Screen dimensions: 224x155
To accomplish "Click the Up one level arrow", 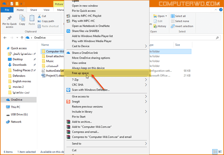I will click(x=22, y=38).
